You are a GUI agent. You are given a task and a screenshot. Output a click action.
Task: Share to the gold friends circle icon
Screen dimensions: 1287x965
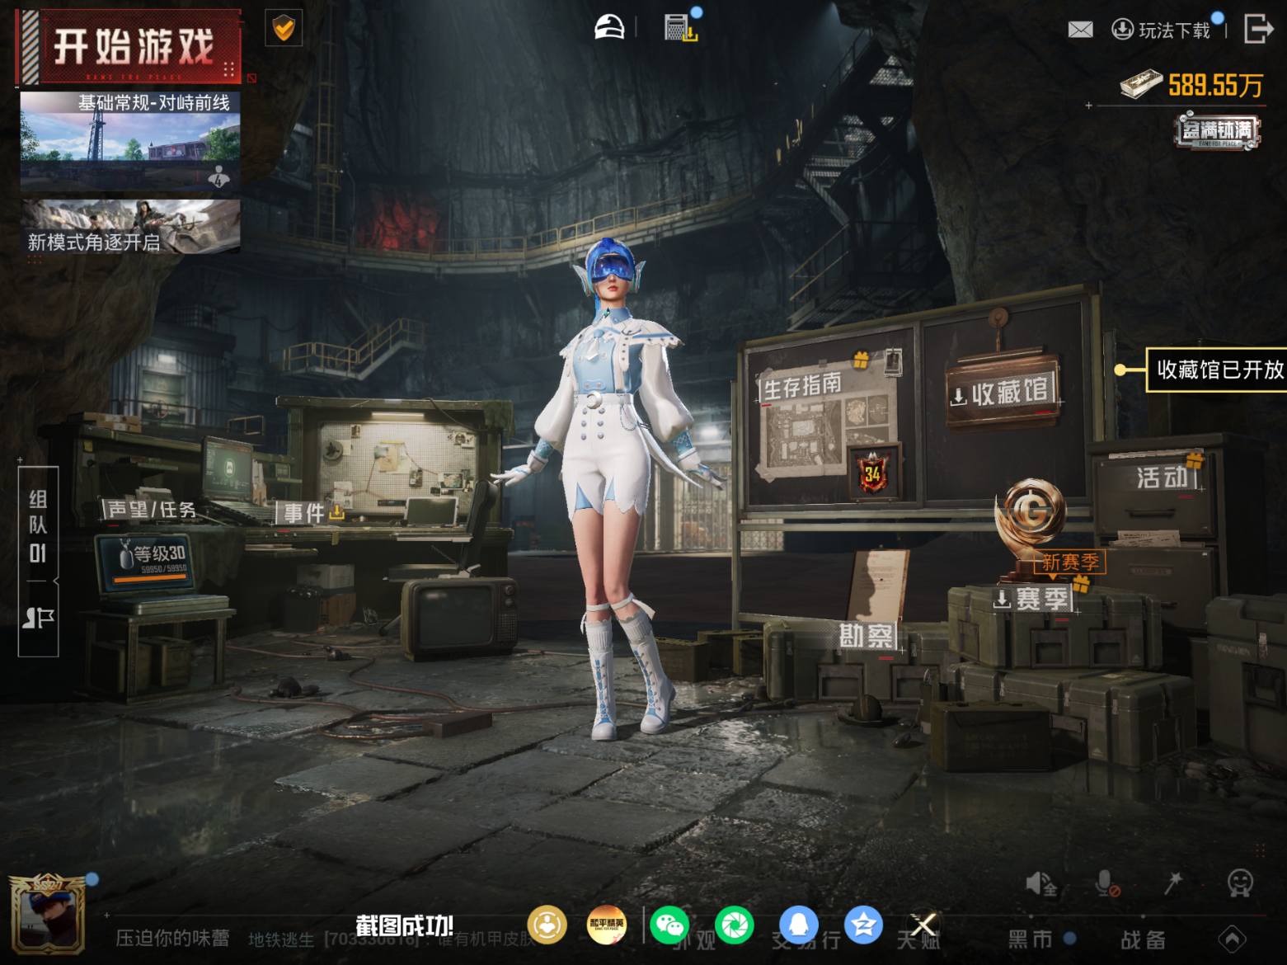pos(547,925)
